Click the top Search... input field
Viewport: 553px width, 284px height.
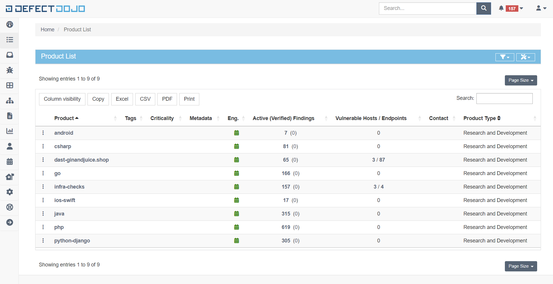(428, 8)
